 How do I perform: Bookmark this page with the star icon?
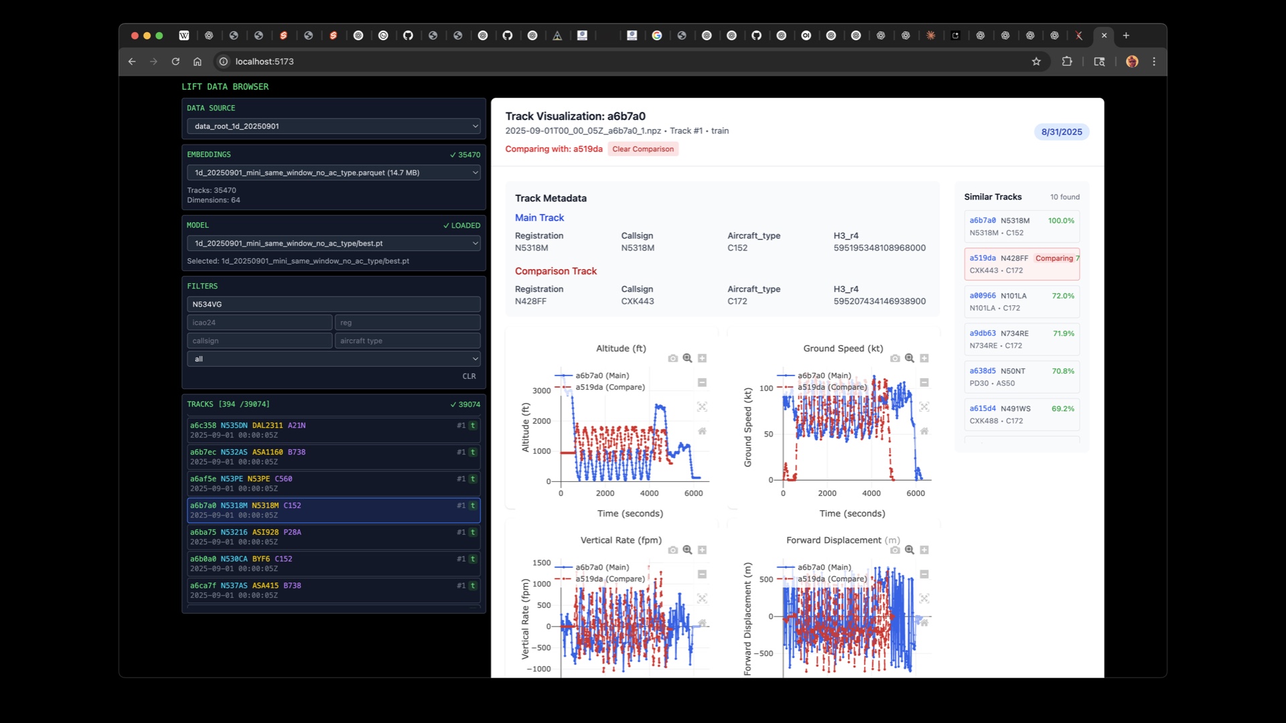(x=1036, y=62)
